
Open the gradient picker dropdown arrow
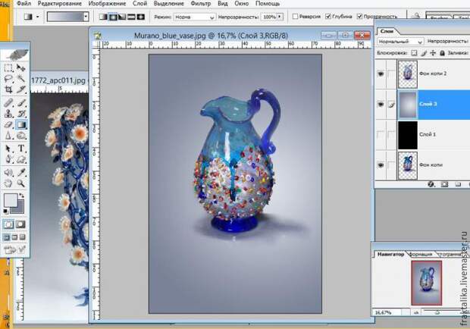(86, 17)
